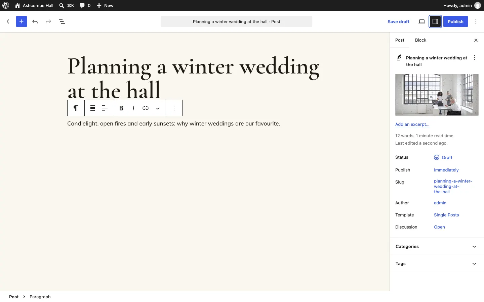The width and height of the screenshot is (484, 302).
Task: Expand the Categories panel
Action: click(x=437, y=246)
